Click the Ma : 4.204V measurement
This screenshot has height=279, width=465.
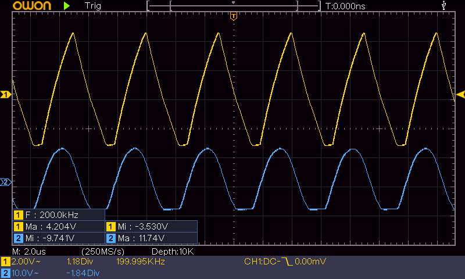pos(51,227)
